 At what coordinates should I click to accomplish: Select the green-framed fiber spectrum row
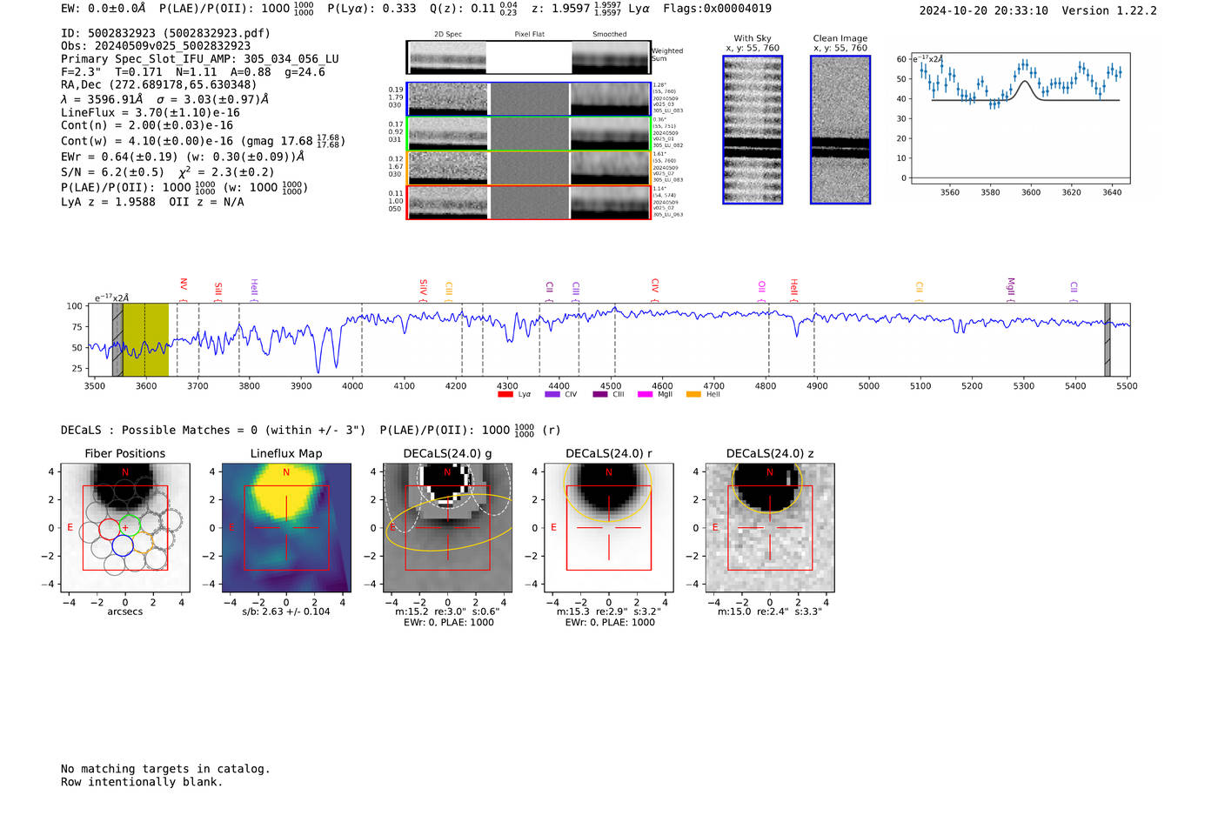coord(529,133)
